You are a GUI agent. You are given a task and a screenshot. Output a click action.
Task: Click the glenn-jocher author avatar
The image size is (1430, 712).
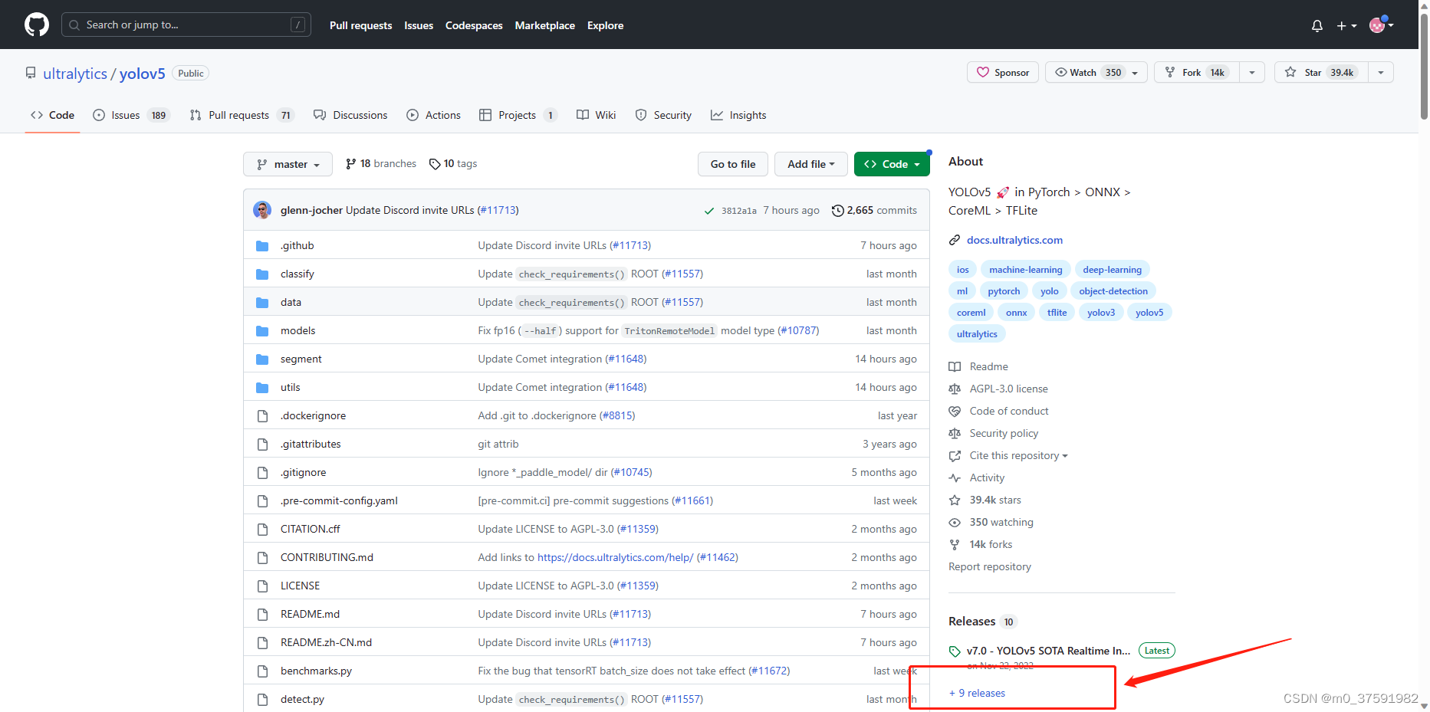click(x=262, y=210)
